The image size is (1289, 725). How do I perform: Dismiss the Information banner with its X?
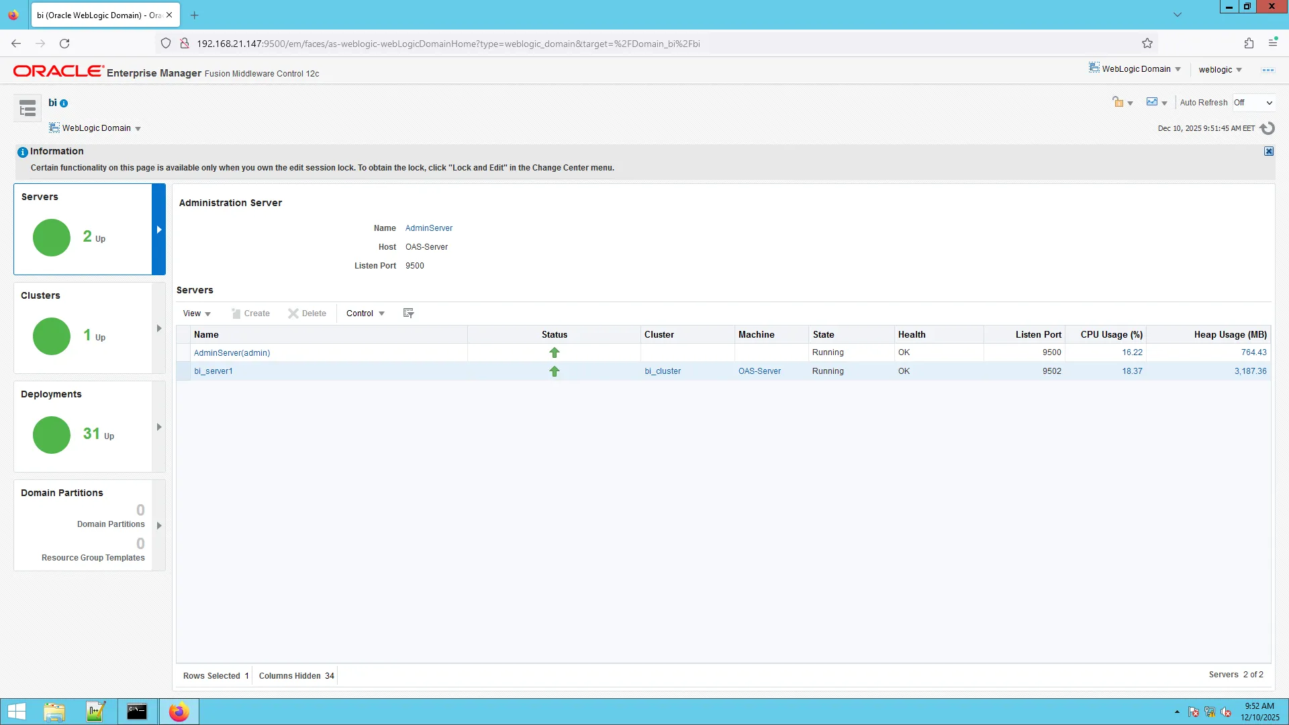click(x=1268, y=151)
